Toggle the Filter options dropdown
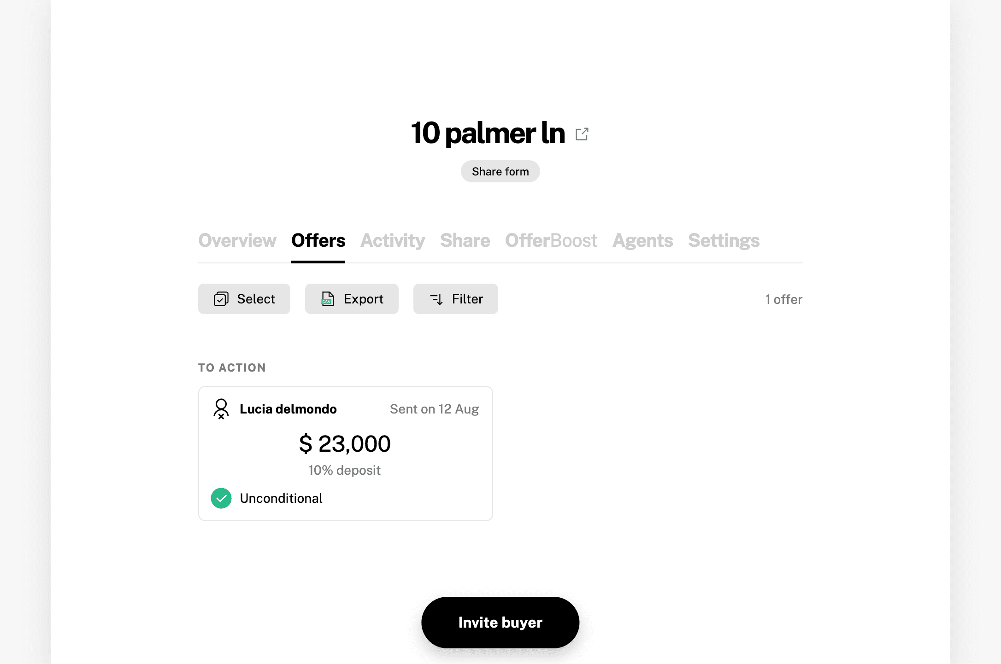The image size is (1001, 664). pyautogui.click(x=455, y=299)
